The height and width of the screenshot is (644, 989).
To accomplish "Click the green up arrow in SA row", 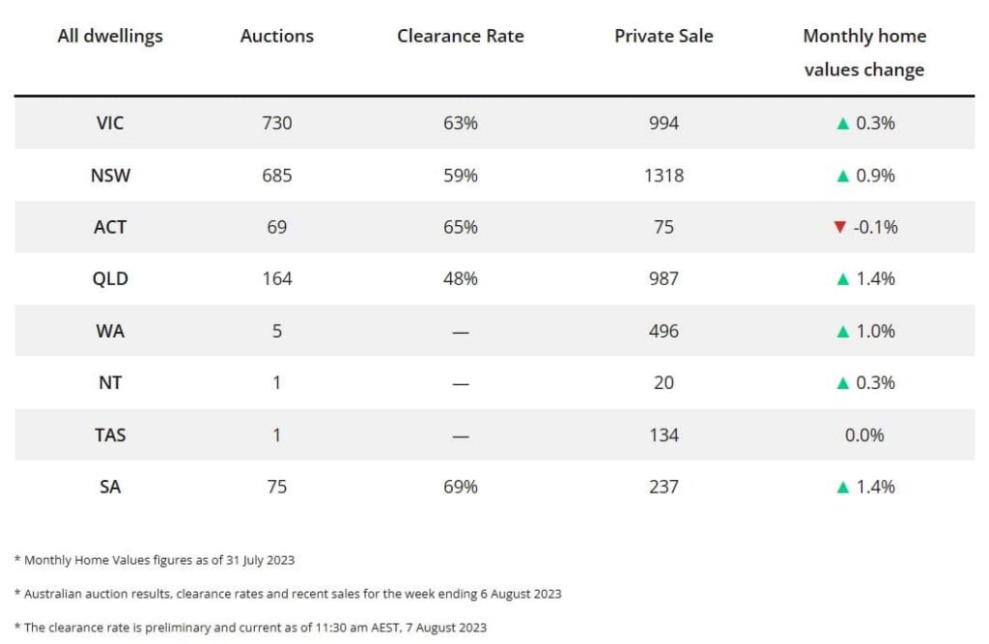I will pyautogui.click(x=842, y=487).
